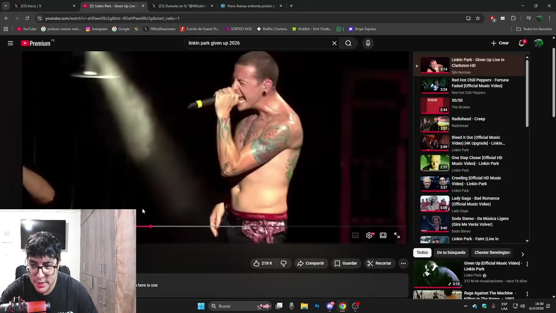
Task: Open options menu for Rage Against The Machine video
Action: 527,294
